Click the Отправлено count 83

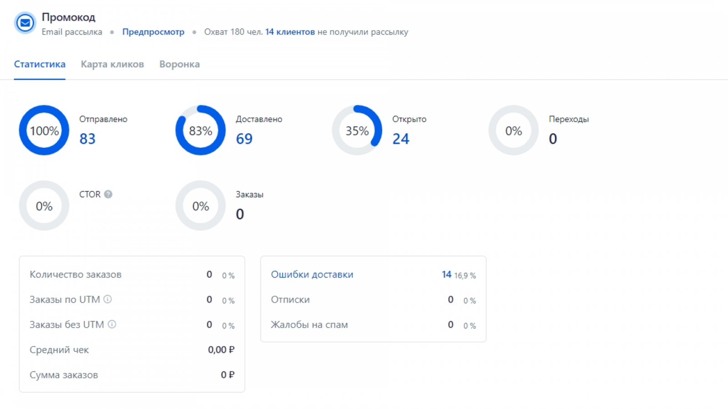(87, 139)
